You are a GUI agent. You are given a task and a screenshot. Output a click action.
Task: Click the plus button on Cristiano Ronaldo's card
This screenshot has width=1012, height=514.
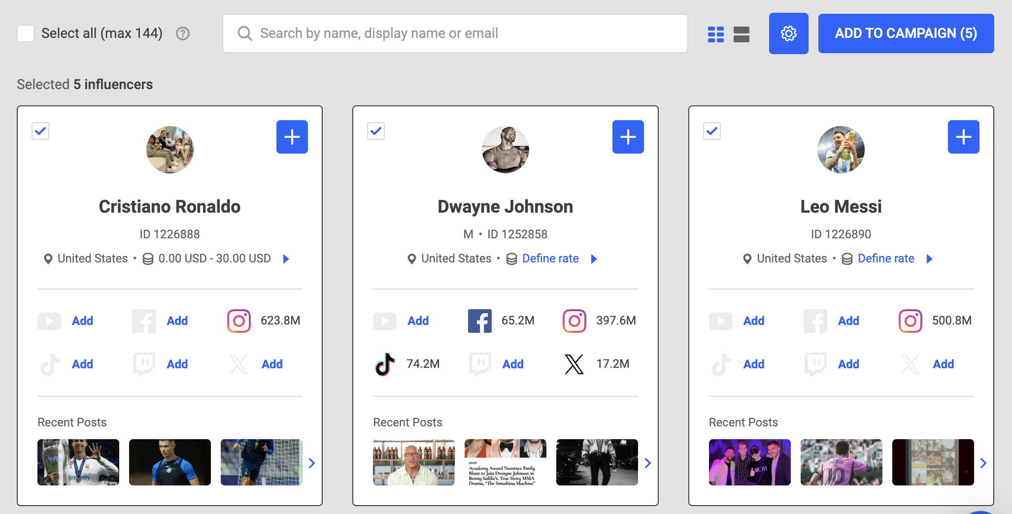click(x=292, y=137)
